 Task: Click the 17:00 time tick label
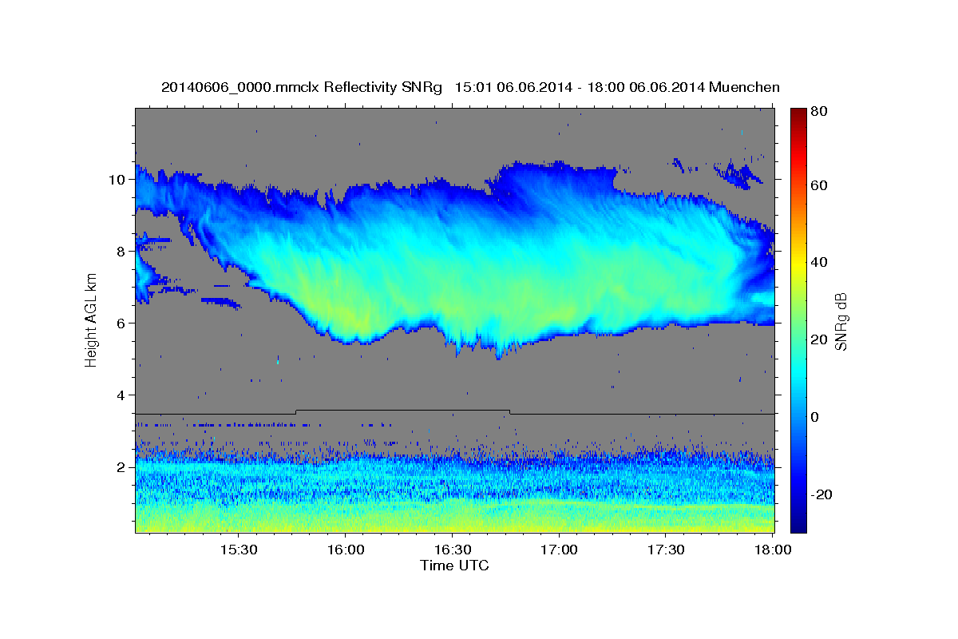[559, 550]
